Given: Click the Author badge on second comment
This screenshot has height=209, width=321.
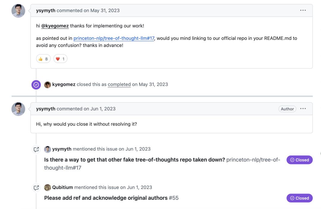Looking at the screenshot, I should [287, 109].
